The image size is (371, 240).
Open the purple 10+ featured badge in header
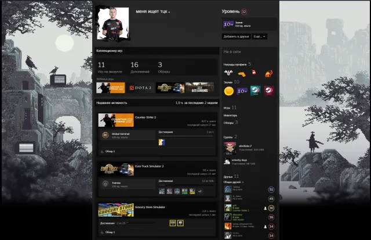pos(228,24)
